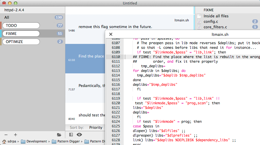Toggle the eye preview icon

point(79,135)
